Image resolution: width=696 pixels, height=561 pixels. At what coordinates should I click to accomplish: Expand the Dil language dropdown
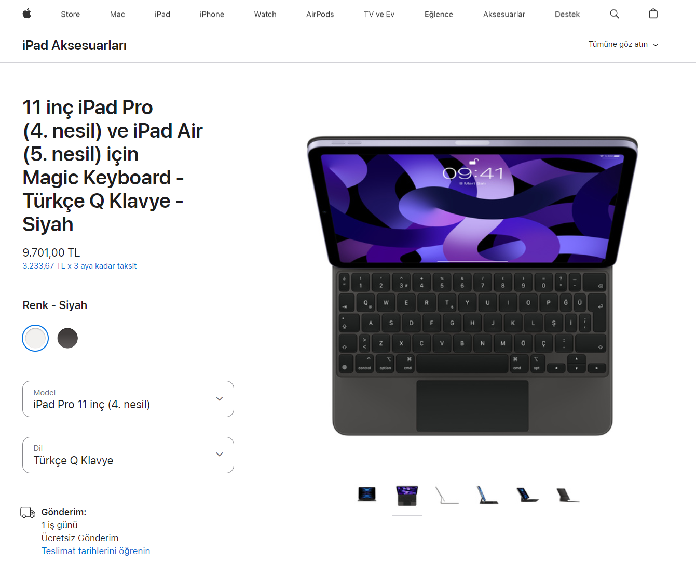(x=128, y=455)
